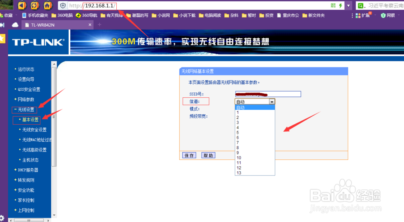
Task: Close the TL-WR842N tab
Action: (x=90, y=25)
